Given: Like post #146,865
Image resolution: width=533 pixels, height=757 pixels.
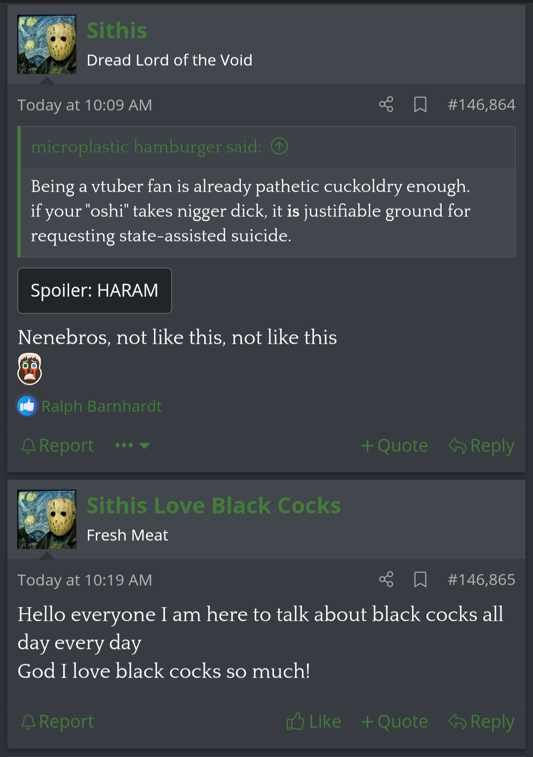Looking at the screenshot, I should click(x=314, y=721).
